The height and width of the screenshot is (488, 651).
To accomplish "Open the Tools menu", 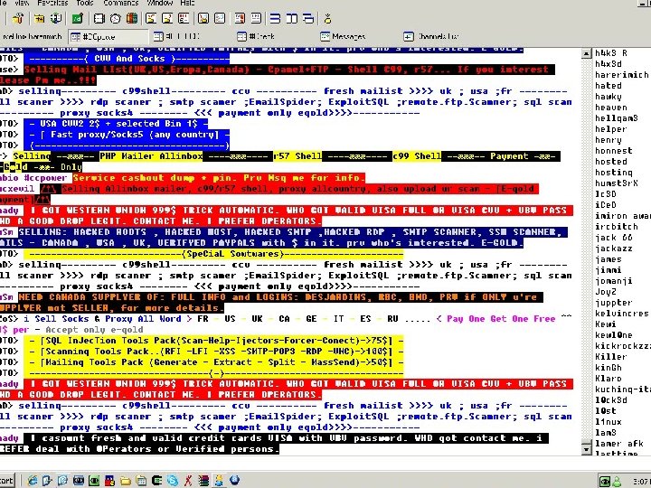I will pos(85,3).
